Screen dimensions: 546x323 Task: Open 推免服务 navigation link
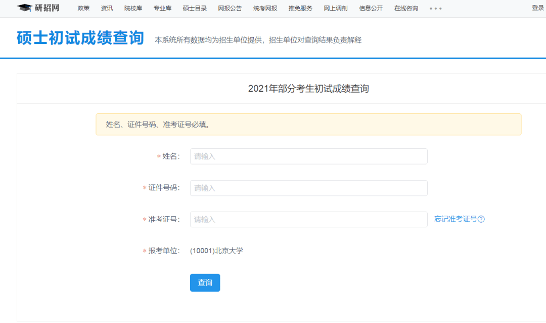[300, 8]
